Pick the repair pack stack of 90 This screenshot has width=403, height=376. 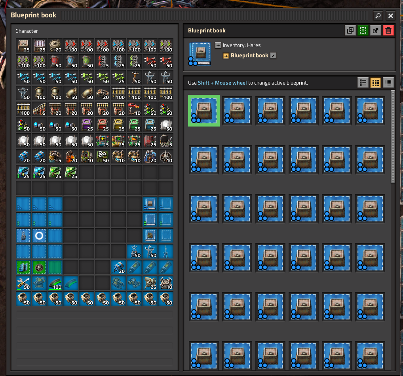[x=23, y=283]
